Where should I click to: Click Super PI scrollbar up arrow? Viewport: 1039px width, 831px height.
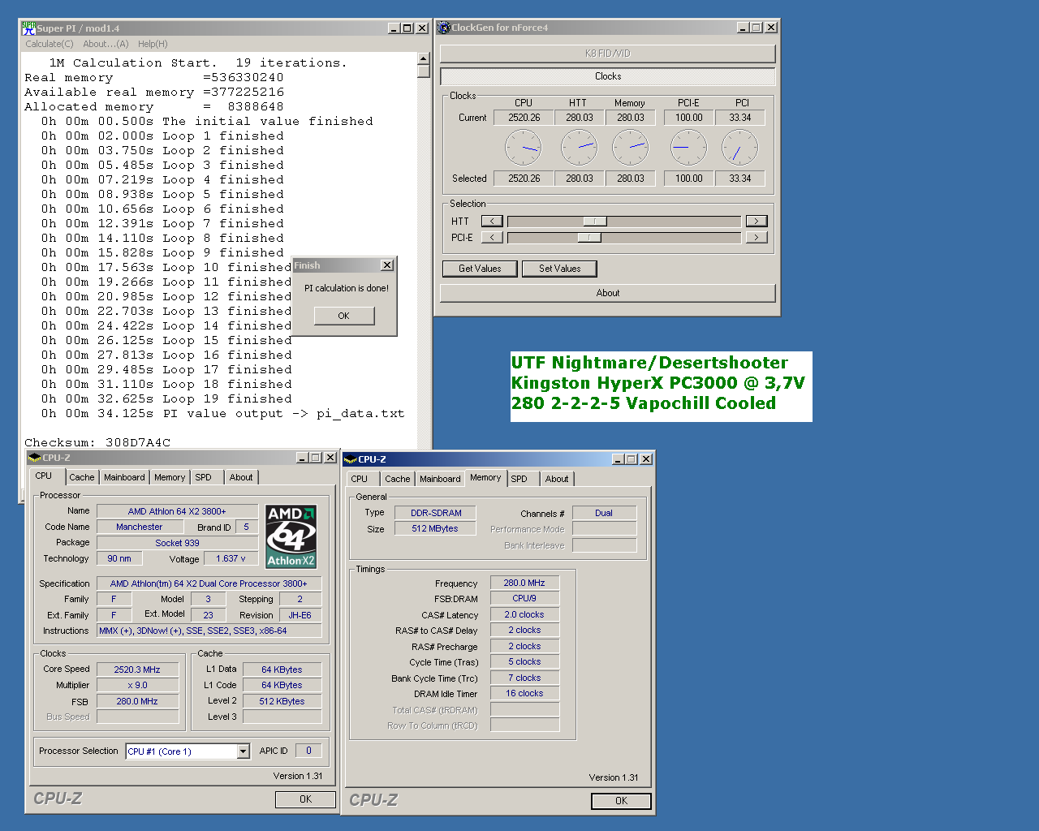[x=423, y=58]
